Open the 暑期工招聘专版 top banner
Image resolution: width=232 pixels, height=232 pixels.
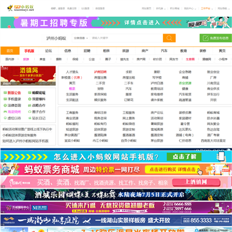116,23
